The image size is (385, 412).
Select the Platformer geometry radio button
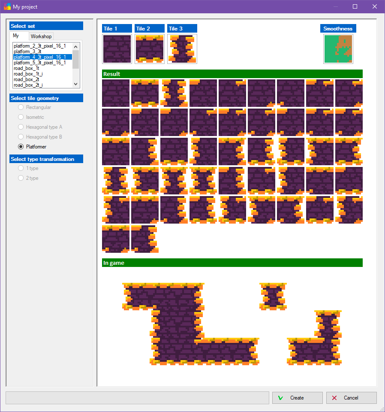(x=21, y=147)
